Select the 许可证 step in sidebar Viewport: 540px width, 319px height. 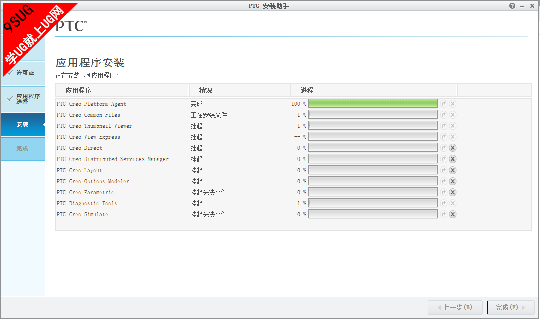[x=23, y=73]
